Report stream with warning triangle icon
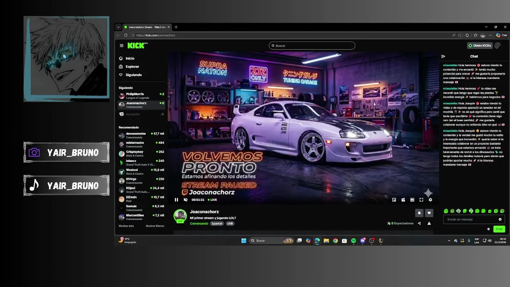Screen dimensions: 510x287 (429, 223)
